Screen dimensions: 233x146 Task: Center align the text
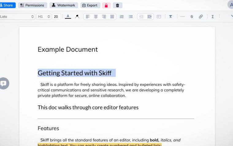(96, 17)
